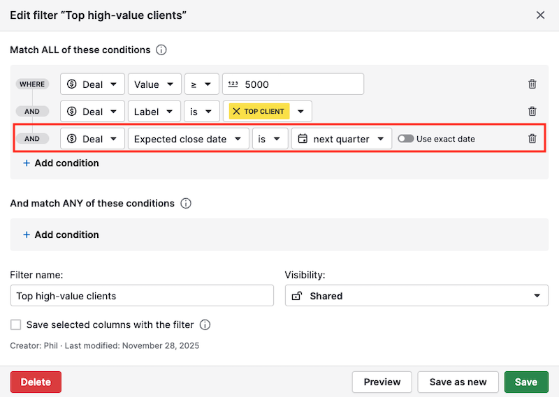This screenshot has width=559, height=397.
Task: Click info icon beside Match ALL conditions
Action: coord(161,50)
